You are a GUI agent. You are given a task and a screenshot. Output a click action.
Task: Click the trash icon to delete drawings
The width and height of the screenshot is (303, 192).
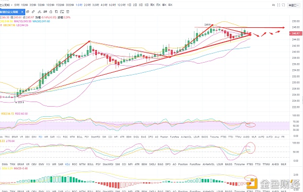(x=68, y=12)
